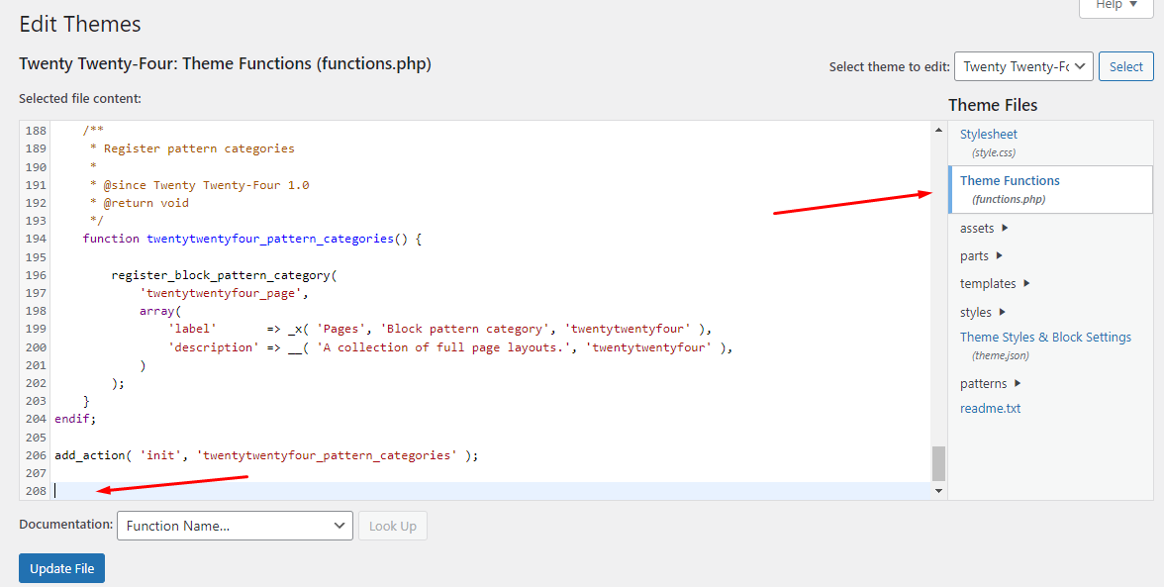Click the Update File button

61,568
